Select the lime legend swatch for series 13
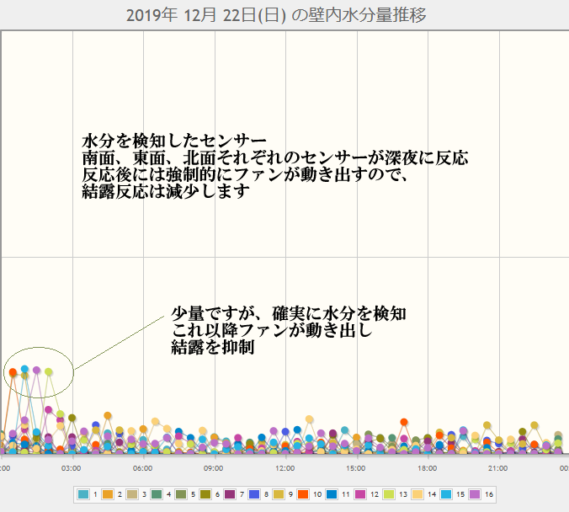This screenshot has height=512, width=569. click(x=389, y=494)
